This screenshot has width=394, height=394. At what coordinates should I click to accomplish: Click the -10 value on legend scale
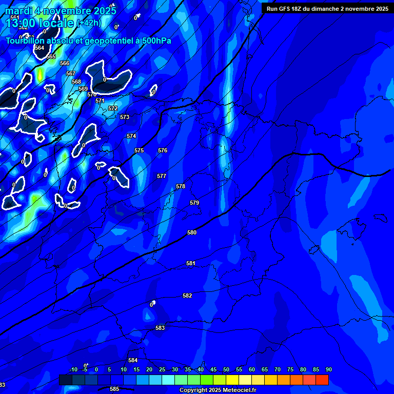(73, 370)
